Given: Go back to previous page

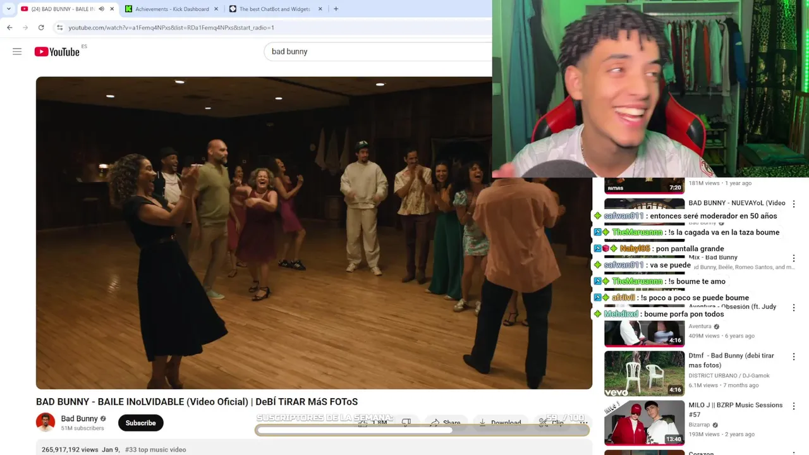Looking at the screenshot, I should pos(9,27).
